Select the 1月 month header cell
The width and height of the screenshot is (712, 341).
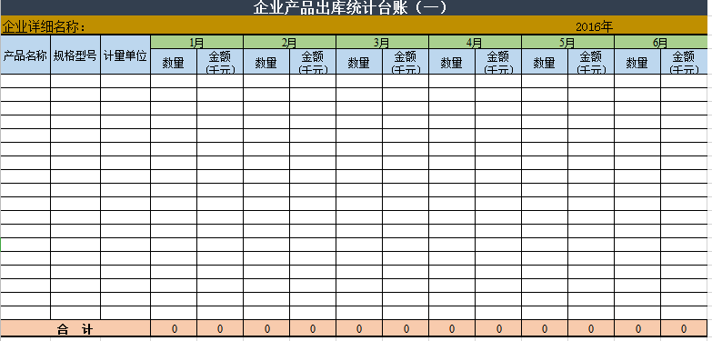pos(196,42)
